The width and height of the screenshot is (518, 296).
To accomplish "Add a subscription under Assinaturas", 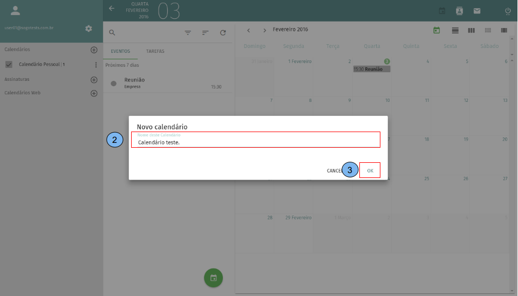I will tap(94, 80).
